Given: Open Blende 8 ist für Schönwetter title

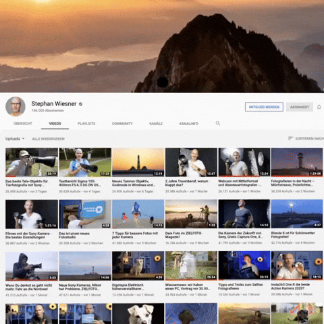Looking at the screenshot, I should pyautogui.click(x=293, y=235).
